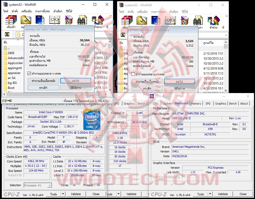Click Test icon in right WinRAR toolbar

click(156, 20)
